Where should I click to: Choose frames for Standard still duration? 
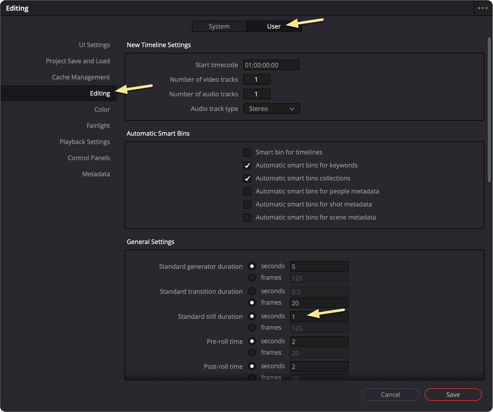[252, 328]
